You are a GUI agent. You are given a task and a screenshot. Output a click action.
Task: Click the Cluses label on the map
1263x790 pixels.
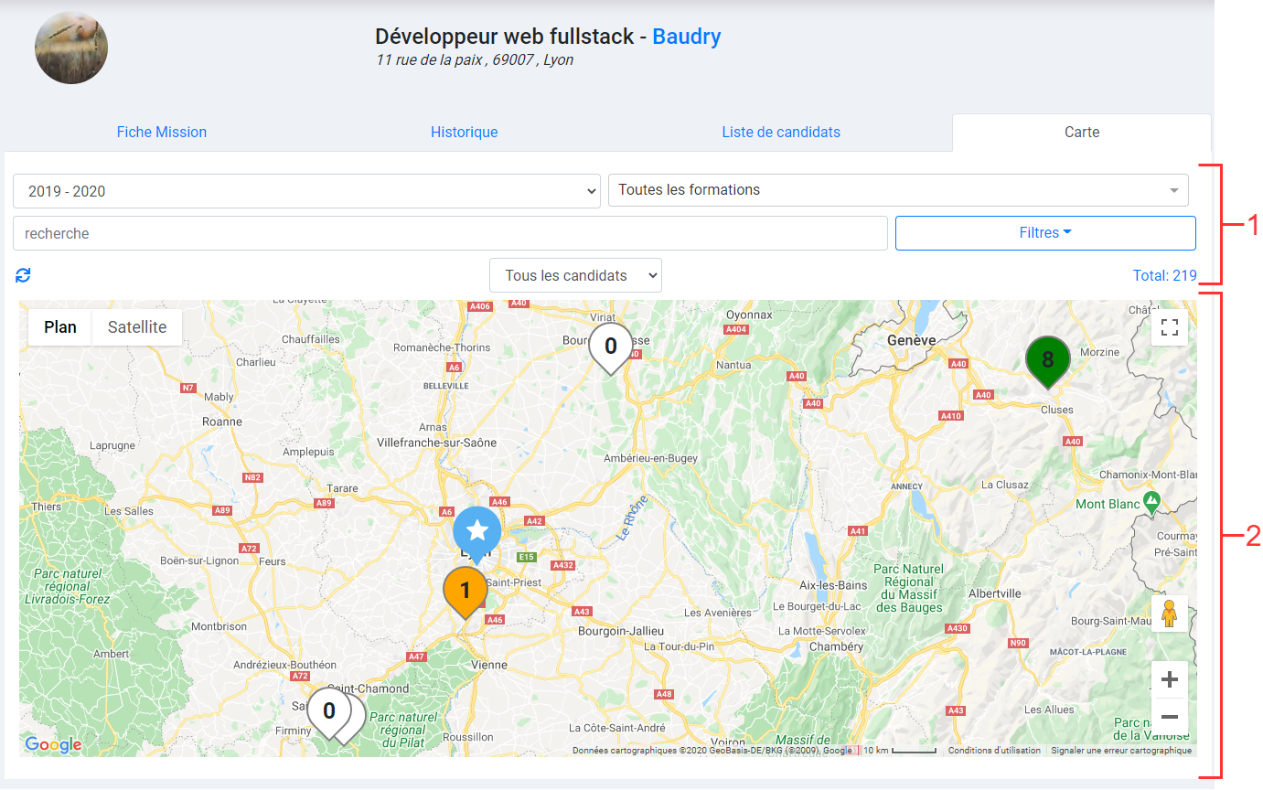pyautogui.click(x=1057, y=410)
